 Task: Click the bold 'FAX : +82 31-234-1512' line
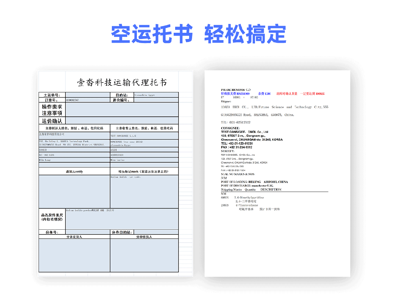point(237,147)
